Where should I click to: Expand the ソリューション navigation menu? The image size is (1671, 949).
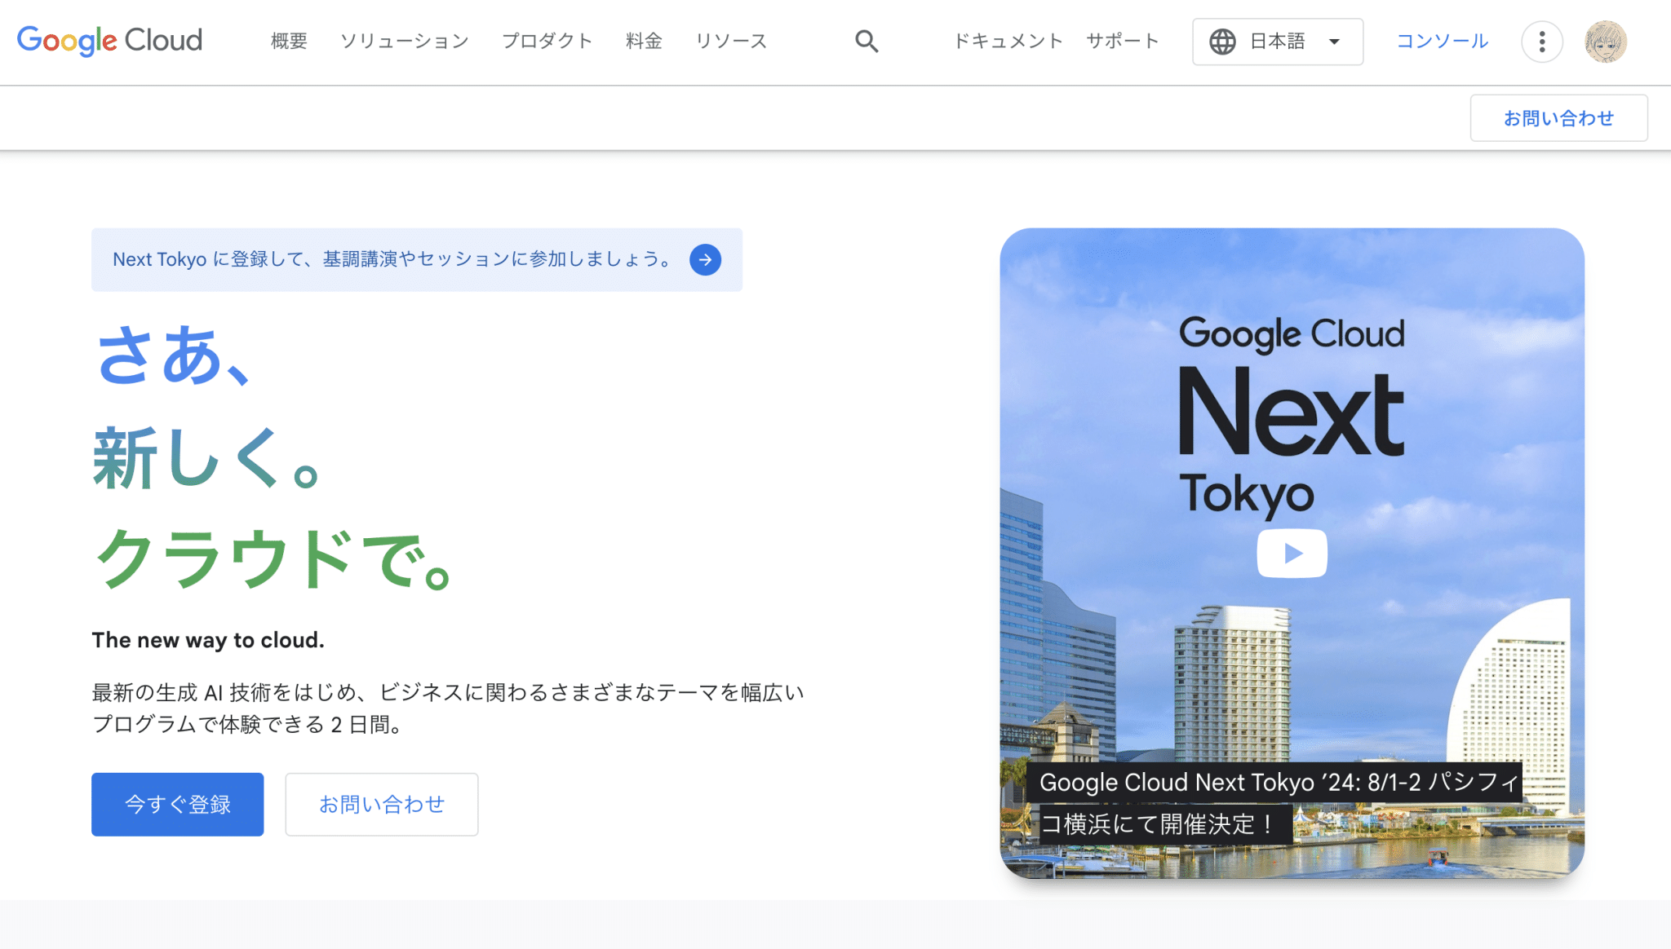pyautogui.click(x=404, y=41)
